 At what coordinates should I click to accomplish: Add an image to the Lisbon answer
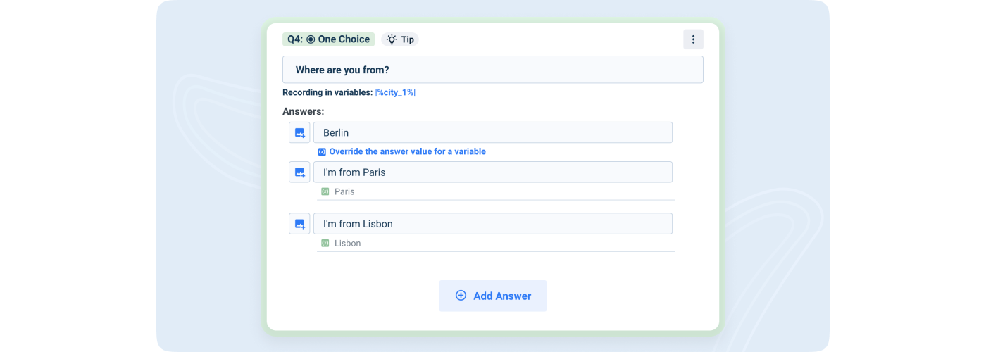299,224
